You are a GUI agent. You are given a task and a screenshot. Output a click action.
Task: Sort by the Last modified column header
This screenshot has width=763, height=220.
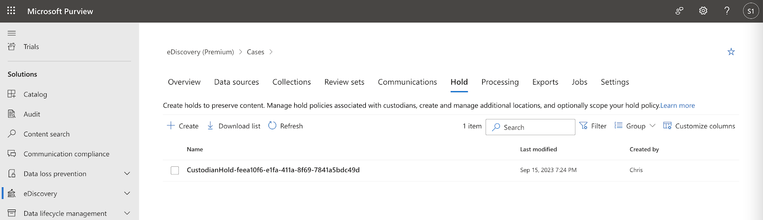[x=538, y=149]
